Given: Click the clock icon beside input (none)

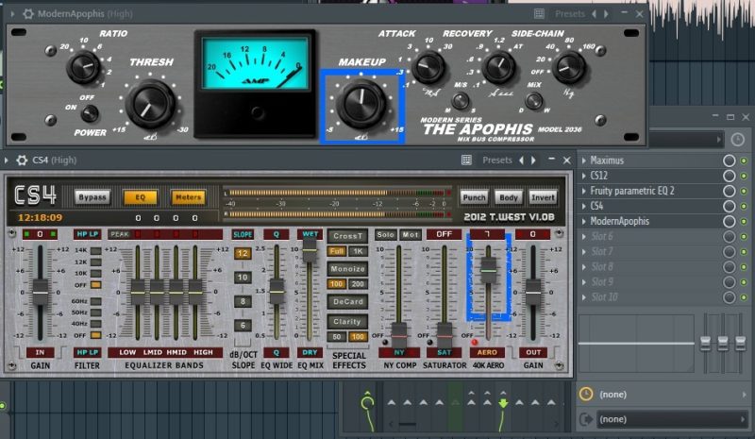Looking at the screenshot, I should coord(586,395).
